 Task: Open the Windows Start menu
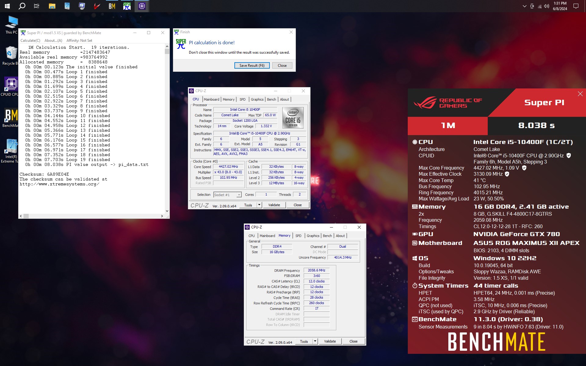[x=7, y=6]
